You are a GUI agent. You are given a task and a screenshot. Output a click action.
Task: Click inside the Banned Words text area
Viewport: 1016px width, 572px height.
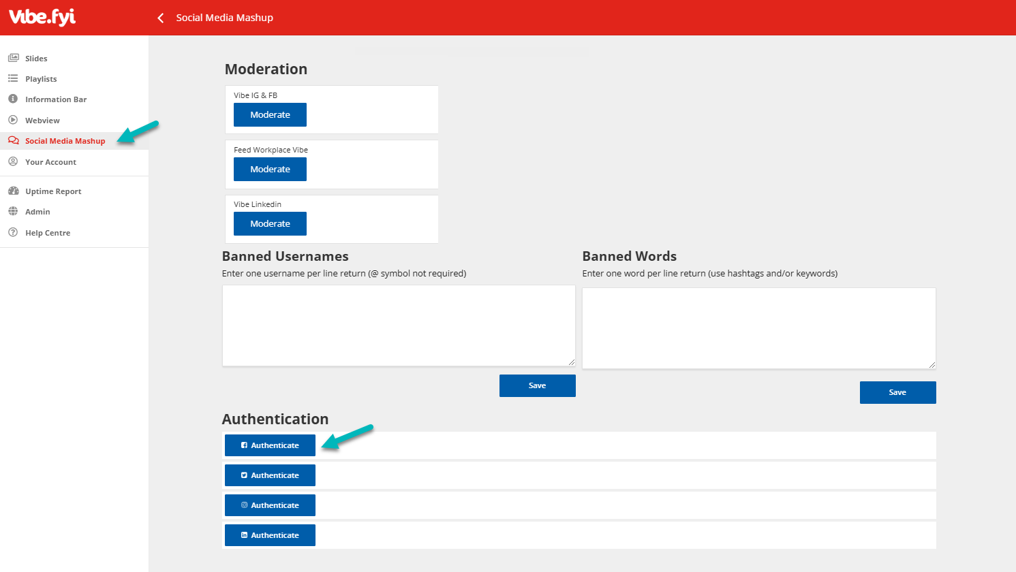(759, 328)
